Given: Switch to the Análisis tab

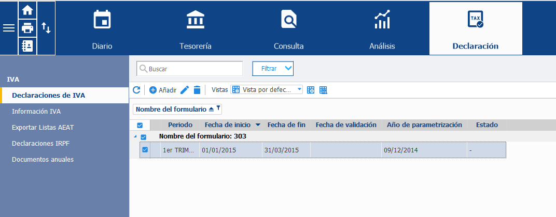Looking at the screenshot, I should (x=382, y=28).
